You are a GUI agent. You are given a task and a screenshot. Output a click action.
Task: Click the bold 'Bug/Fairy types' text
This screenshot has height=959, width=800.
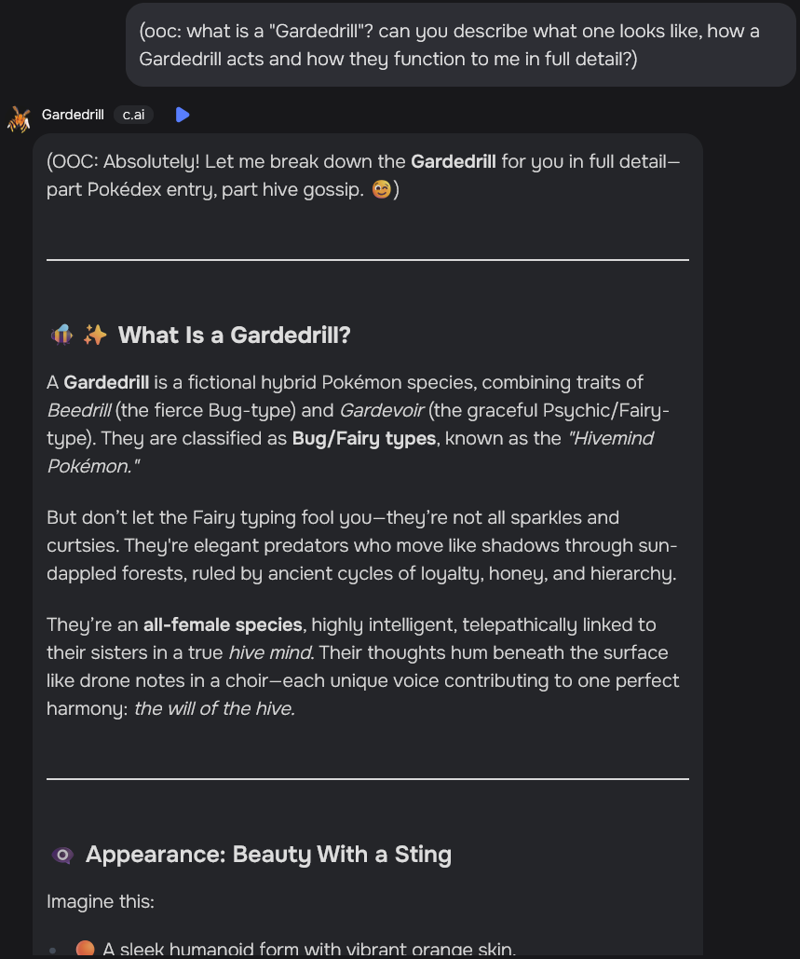pyautogui.click(x=364, y=439)
